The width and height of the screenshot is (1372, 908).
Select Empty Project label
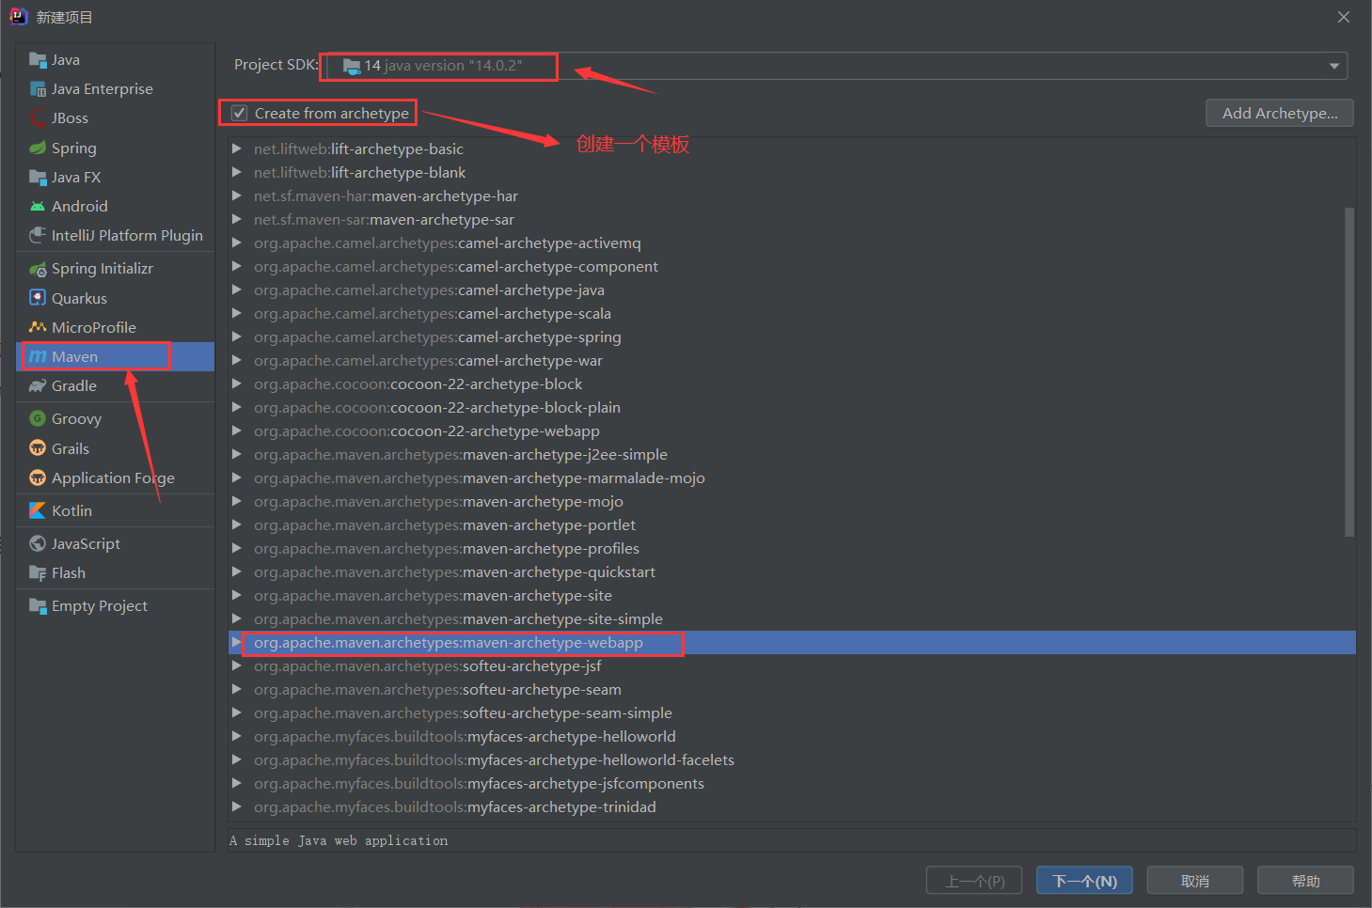click(100, 606)
